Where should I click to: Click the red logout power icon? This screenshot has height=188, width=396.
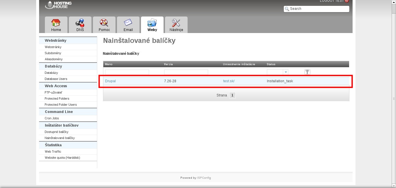coord(347,1)
